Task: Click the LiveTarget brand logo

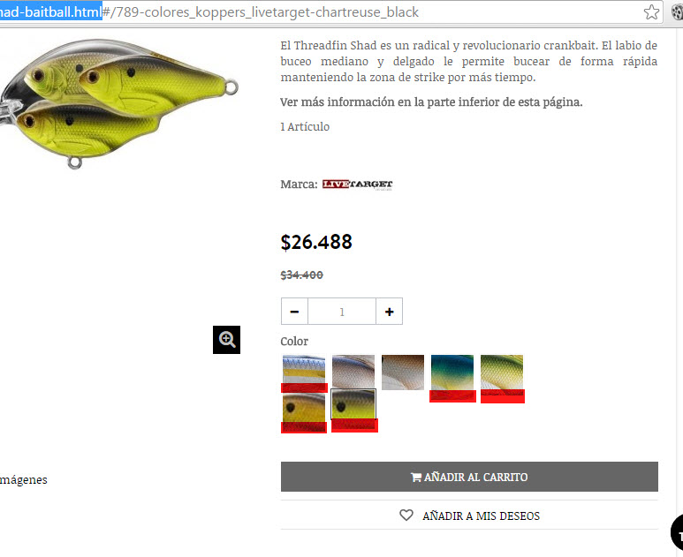Action: pos(357,184)
